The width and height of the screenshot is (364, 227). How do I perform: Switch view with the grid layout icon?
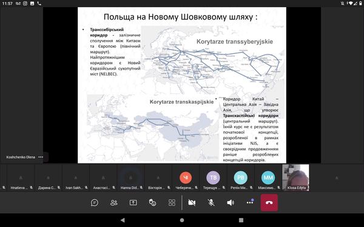coord(172,203)
